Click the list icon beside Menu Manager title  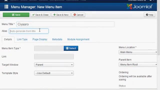[x=6, y=7]
